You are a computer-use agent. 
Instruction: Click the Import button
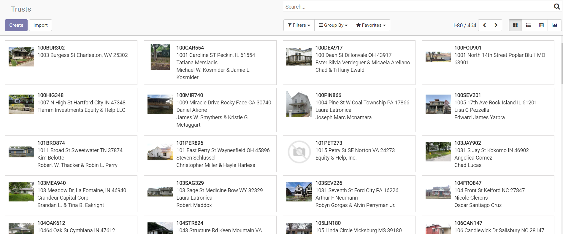click(x=40, y=25)
